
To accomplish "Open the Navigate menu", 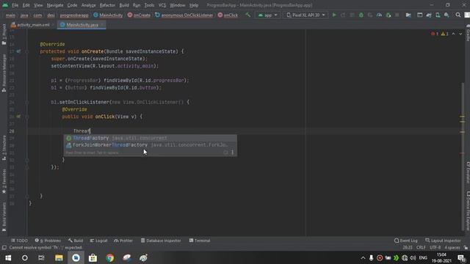I will tap(55, 5).
